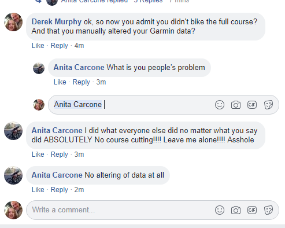Insert a GIF in the reply box
The width and height of the screenshot is (285, 228).
252,105
